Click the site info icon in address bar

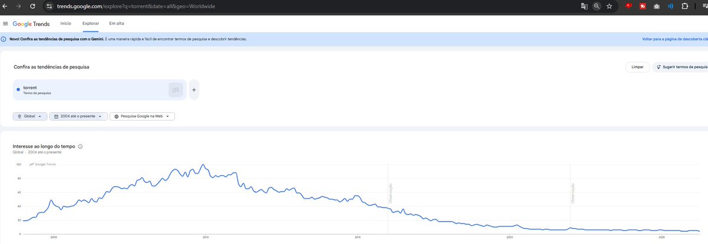point(50,6)
